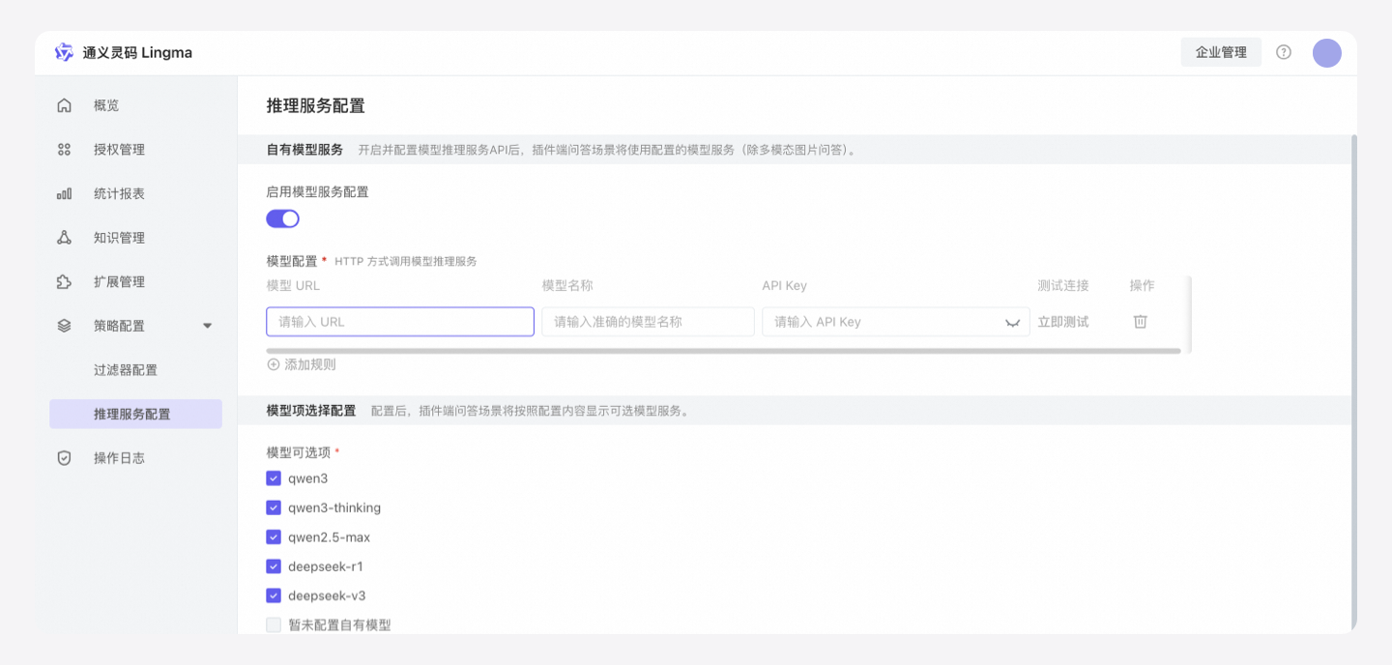Click the 测试连接 column header
This screenshot has width=1392, height=665.
coord(1063,286)
